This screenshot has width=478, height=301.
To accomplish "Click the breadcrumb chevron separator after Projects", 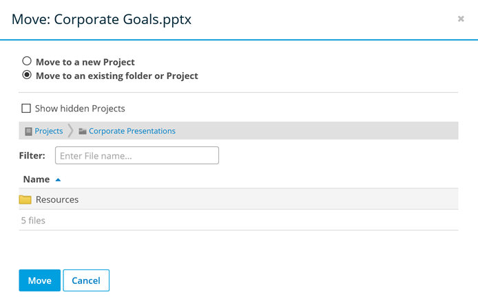I will click(x=70, y=131).
